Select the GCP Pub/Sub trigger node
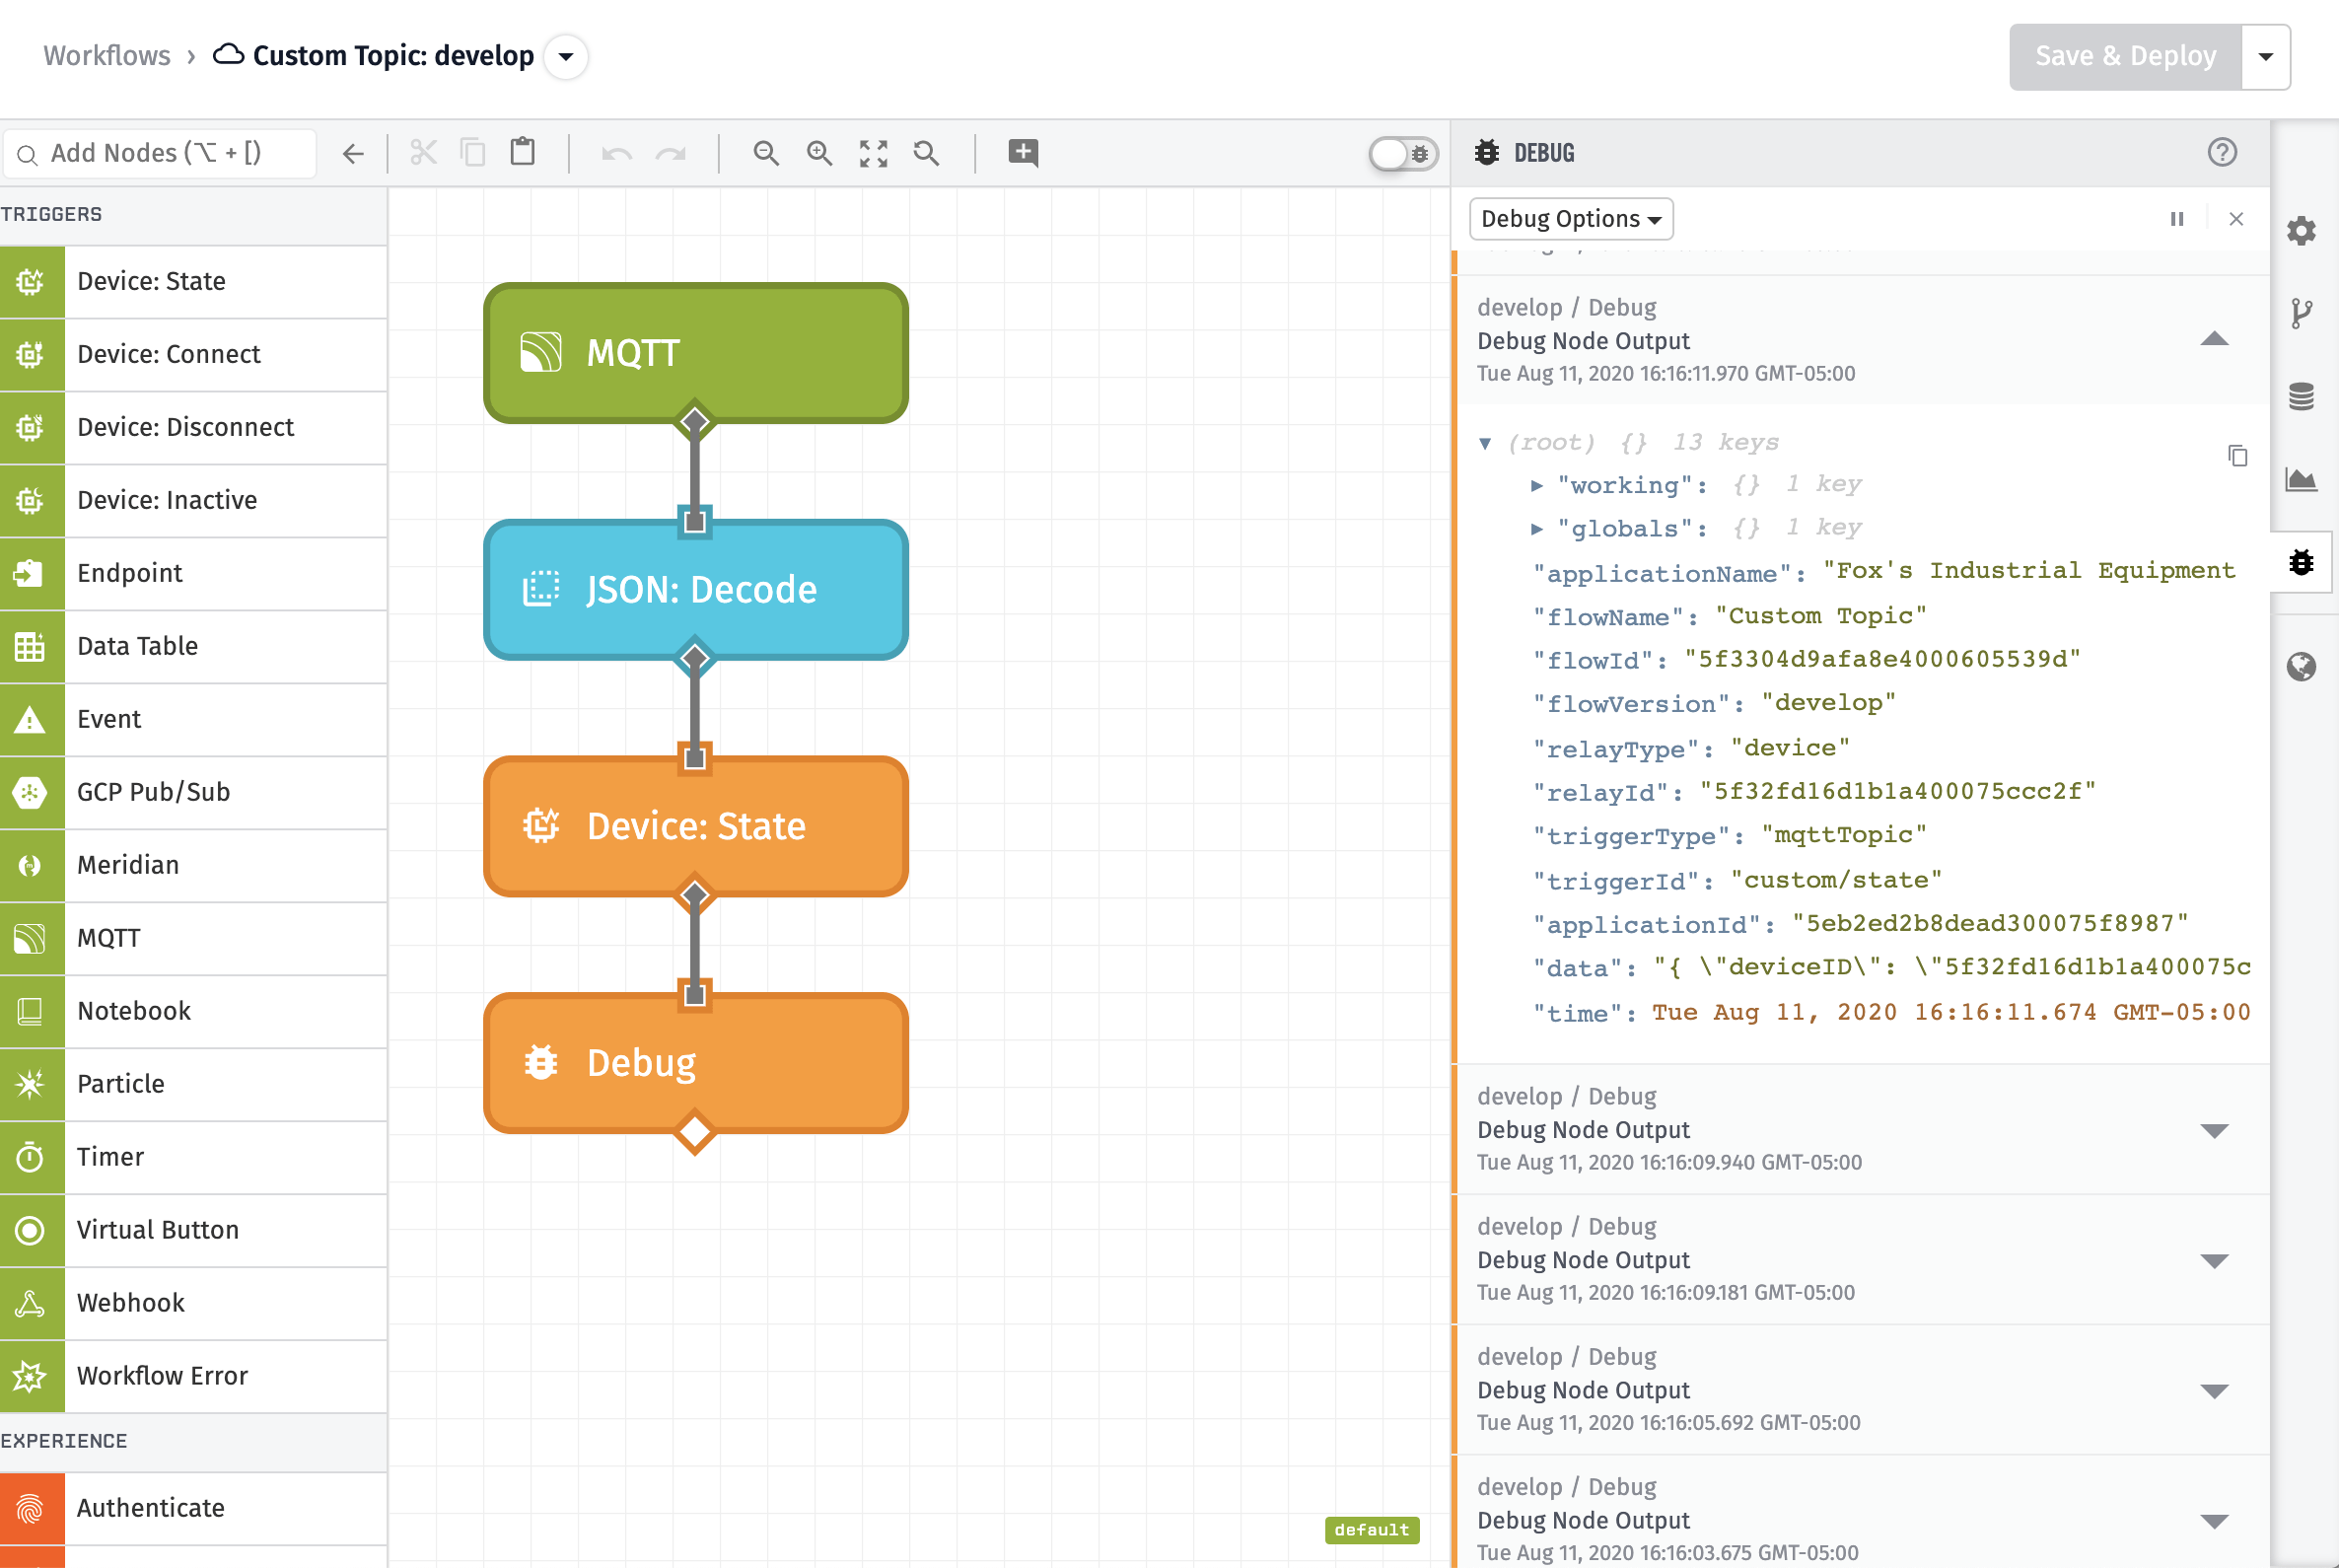Viewport: 2339px width, 1568px height. (x=193, y=793)
